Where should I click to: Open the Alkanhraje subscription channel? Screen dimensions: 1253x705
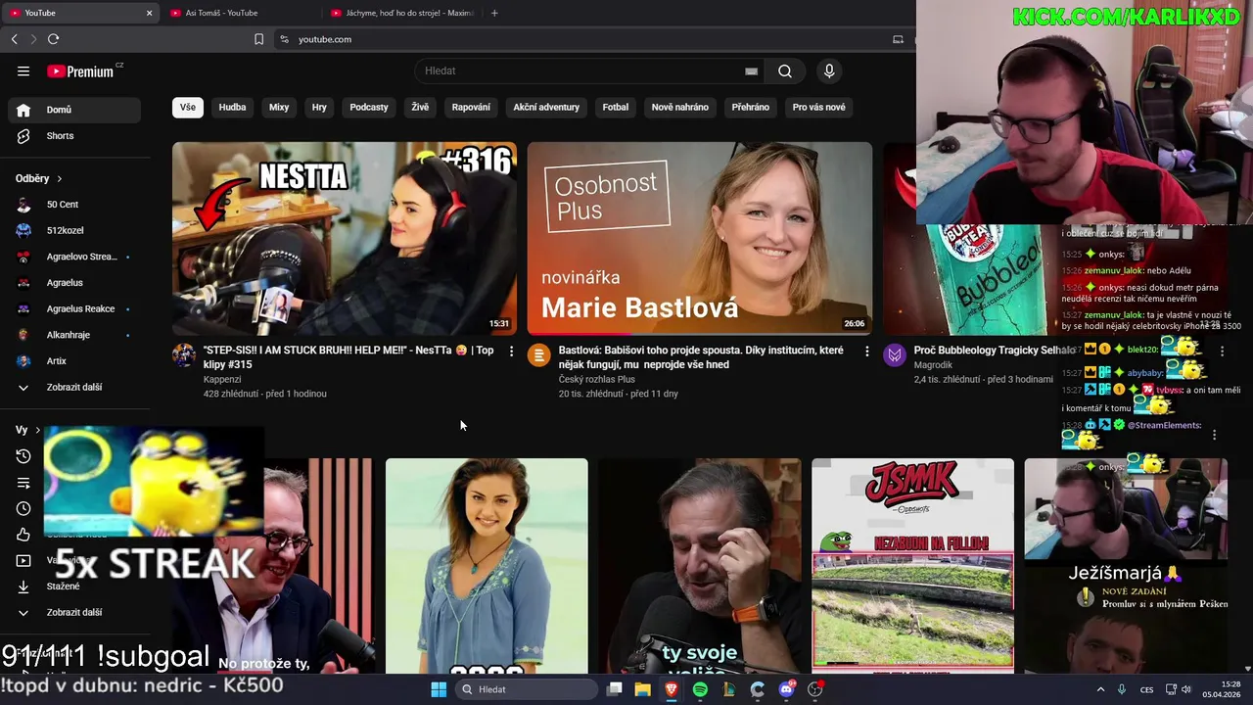point(74,335)
